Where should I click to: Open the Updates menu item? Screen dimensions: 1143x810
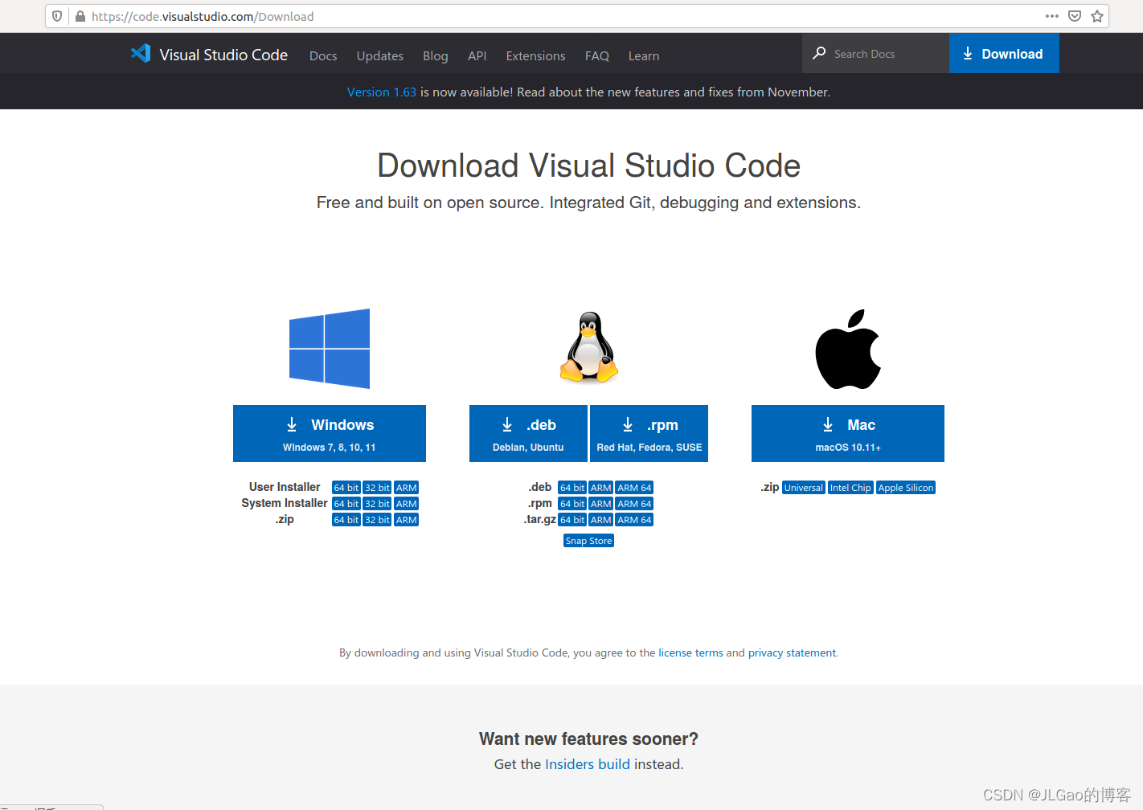tap(380, 55)
